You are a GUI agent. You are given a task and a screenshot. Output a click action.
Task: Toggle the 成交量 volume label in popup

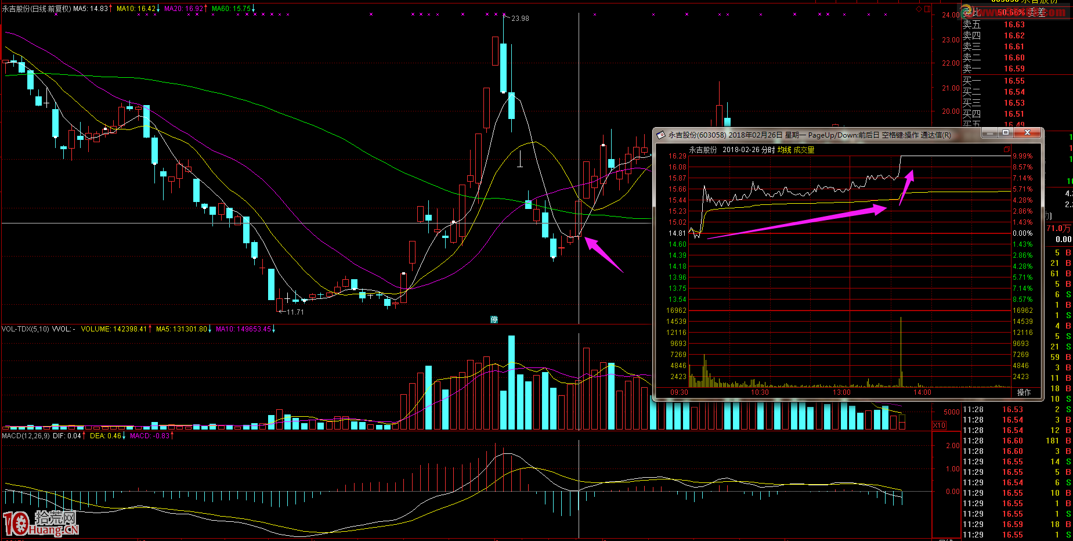[804, 150]
